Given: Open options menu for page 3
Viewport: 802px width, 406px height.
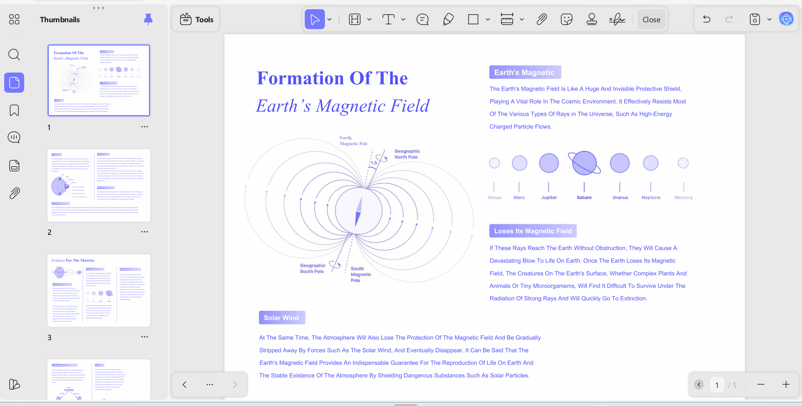Looking at the screenshot, I should tap(145, 337).
